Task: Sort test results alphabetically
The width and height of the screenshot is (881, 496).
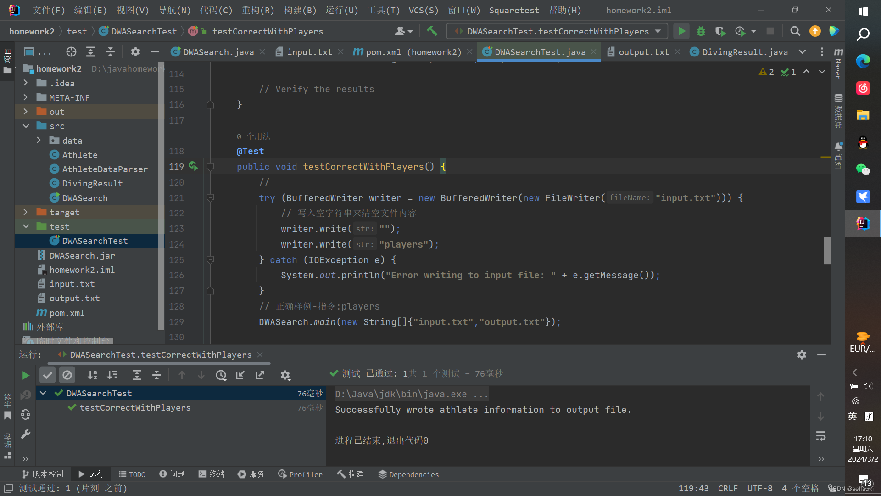Action: [x=92, y=375]
